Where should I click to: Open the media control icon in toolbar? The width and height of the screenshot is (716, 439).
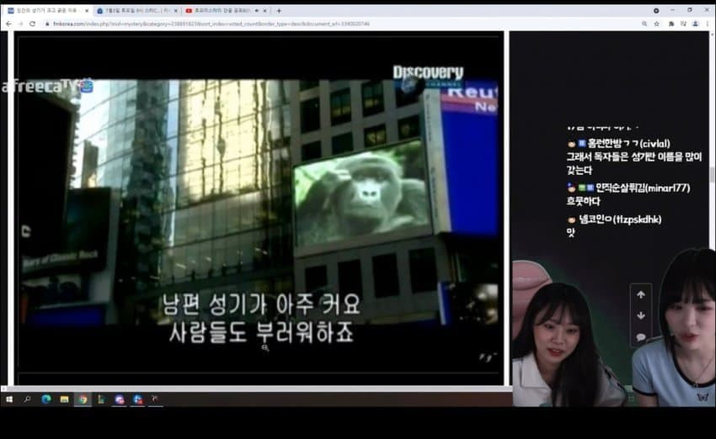683,24
